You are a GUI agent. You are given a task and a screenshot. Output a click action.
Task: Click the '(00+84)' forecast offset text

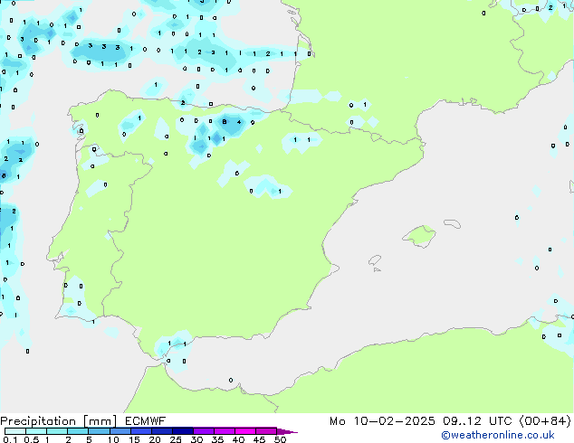click(x=545, y=421)
